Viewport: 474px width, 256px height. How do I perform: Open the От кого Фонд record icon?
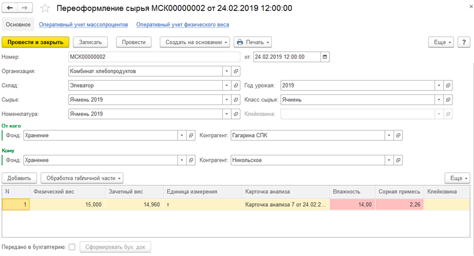[191, 135]
